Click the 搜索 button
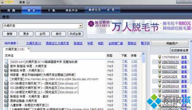This screenshot has height=110, width=192. pos(10,34)
